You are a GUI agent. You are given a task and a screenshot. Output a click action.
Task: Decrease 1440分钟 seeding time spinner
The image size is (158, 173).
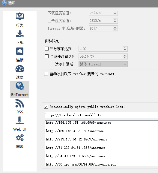125,57
